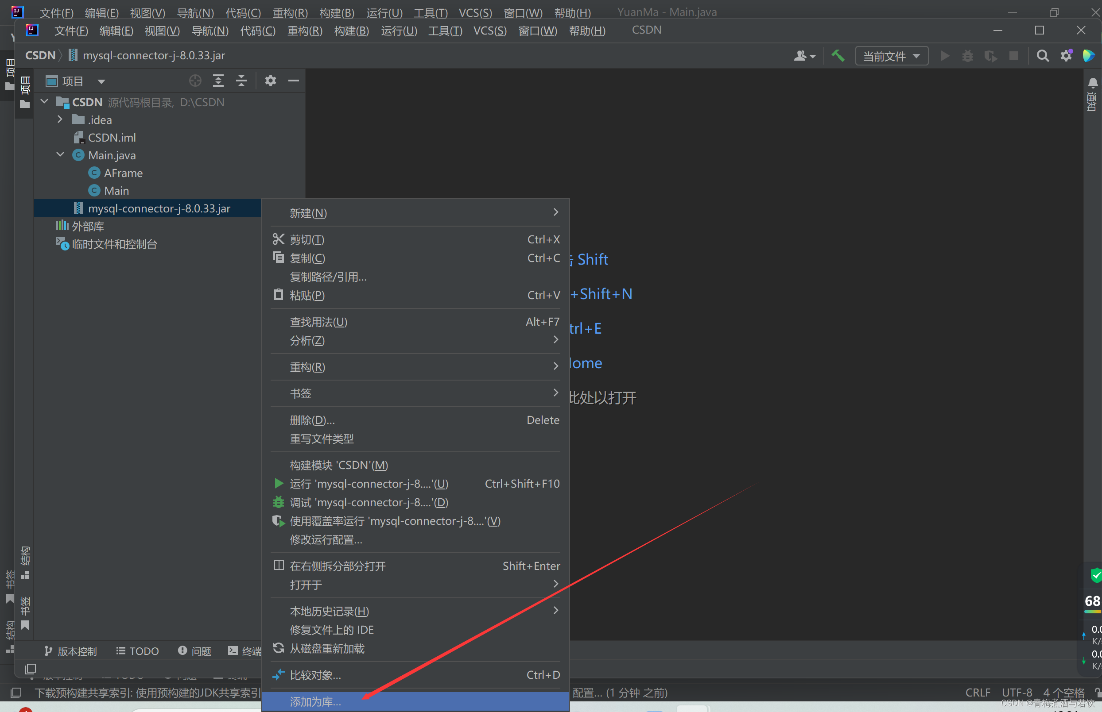Viewport: 1102px width, 712px height.
Task: Expand all nodes in the project panel
Action: pos(218,81)
